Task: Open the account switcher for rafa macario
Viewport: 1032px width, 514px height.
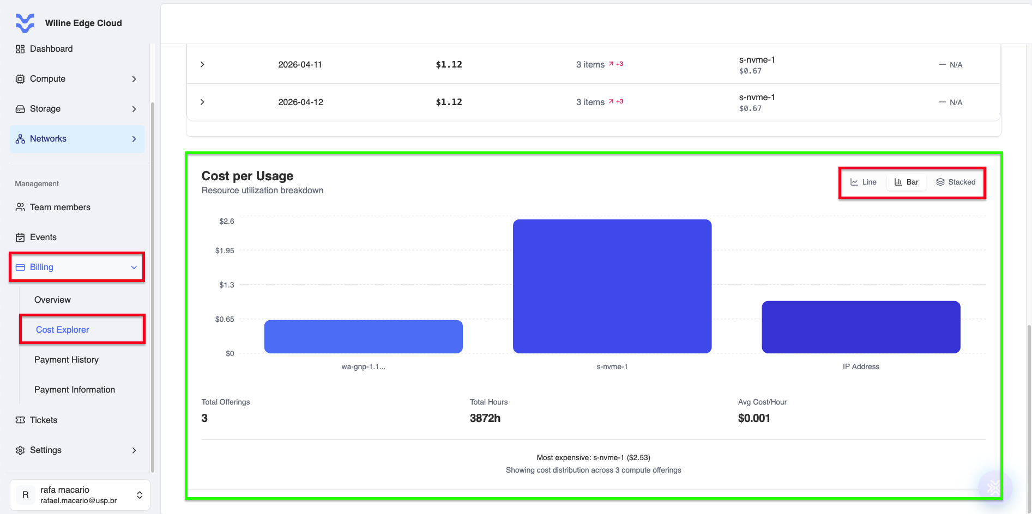Action: (x=80, y=495)
